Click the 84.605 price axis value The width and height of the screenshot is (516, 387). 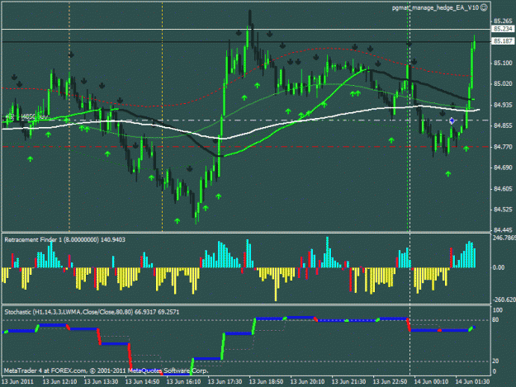tap(503, 189)
